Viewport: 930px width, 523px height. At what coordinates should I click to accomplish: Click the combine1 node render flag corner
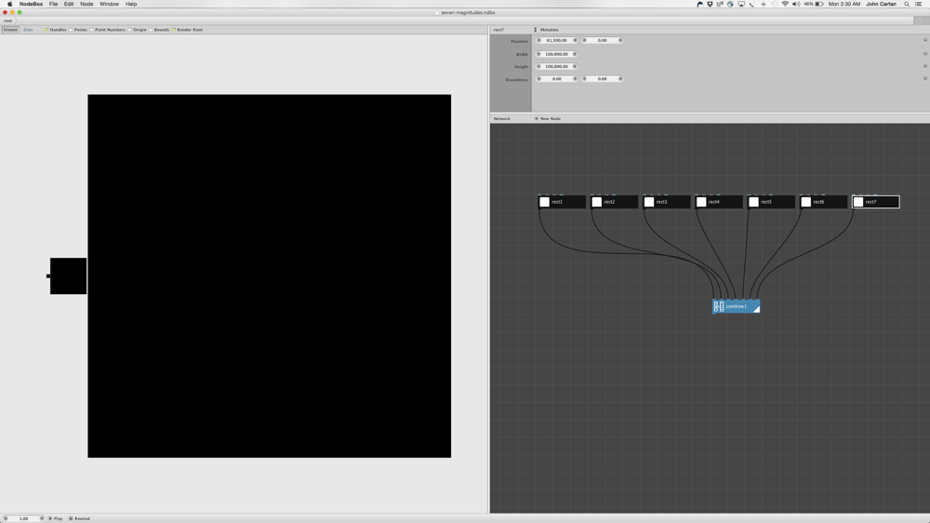click(x=756, y=309)
